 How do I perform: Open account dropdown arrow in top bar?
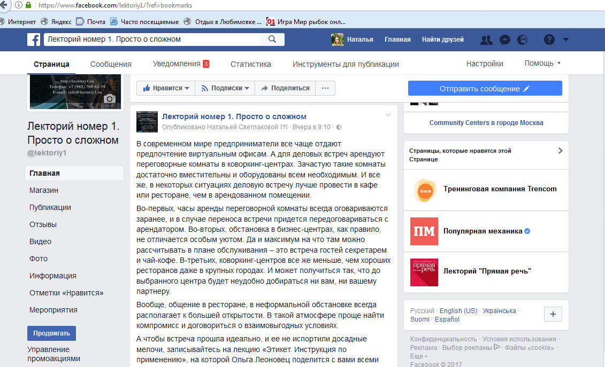click(x=565, y=40)
